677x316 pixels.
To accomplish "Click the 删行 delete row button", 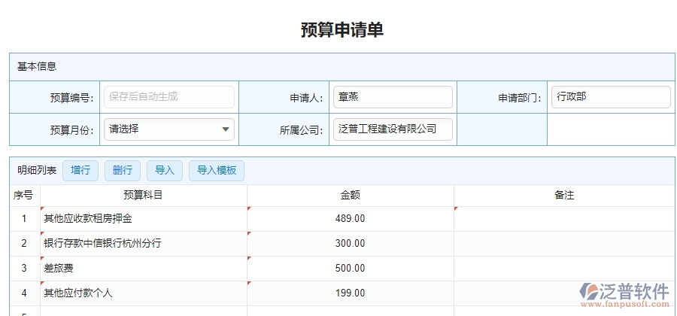I will [x=123, y=171].
